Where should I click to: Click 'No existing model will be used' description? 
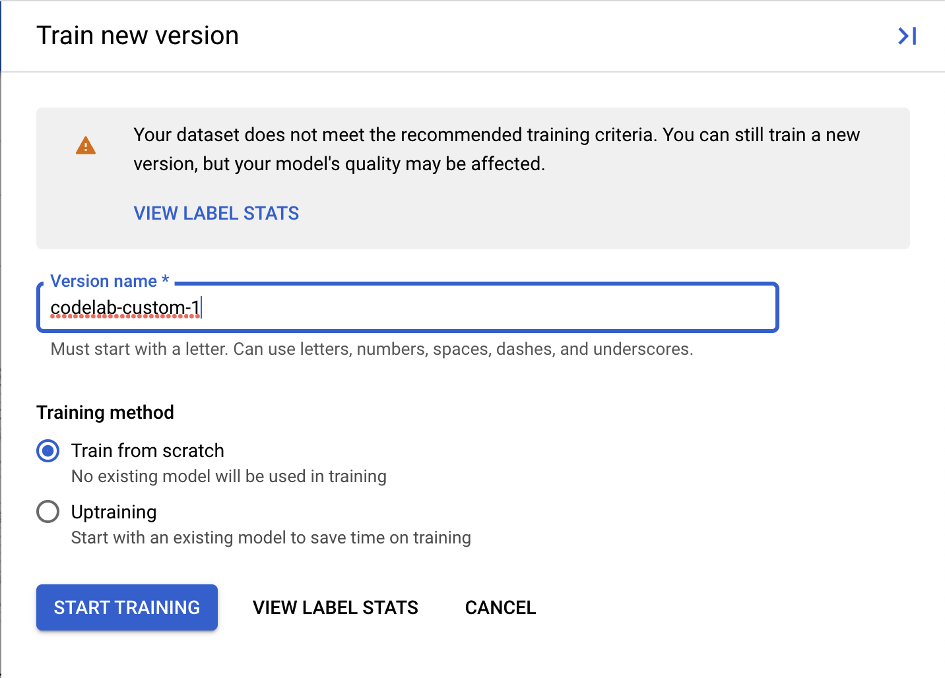228,476
